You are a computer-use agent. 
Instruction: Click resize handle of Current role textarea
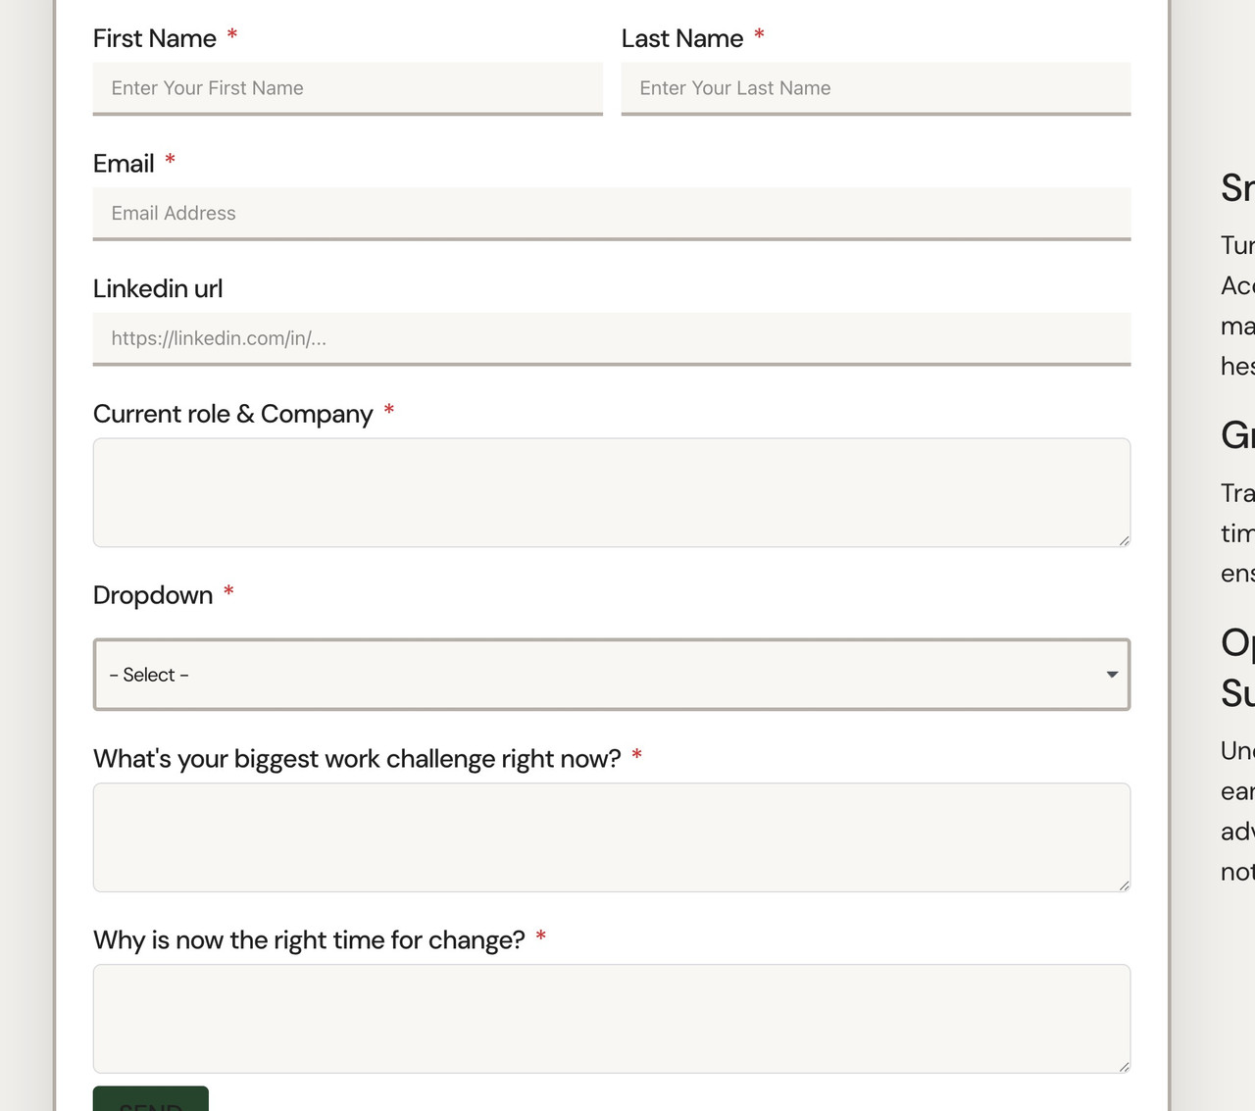click(1124, 540)
